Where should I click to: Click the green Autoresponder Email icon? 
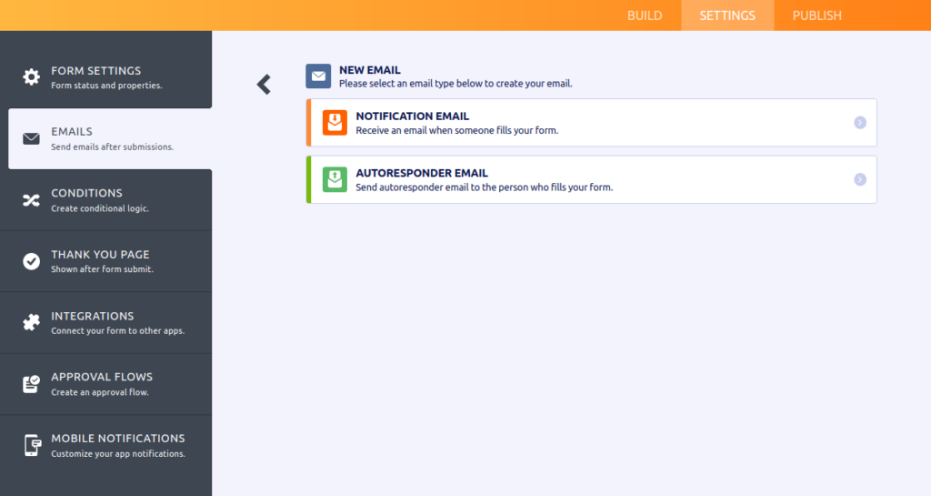(335, 179)
